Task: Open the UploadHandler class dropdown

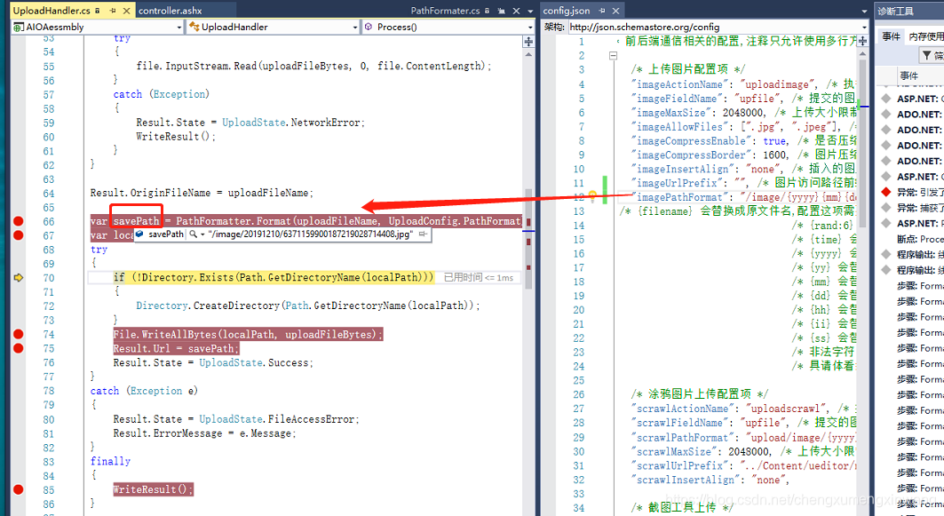Action: (354, 28)
